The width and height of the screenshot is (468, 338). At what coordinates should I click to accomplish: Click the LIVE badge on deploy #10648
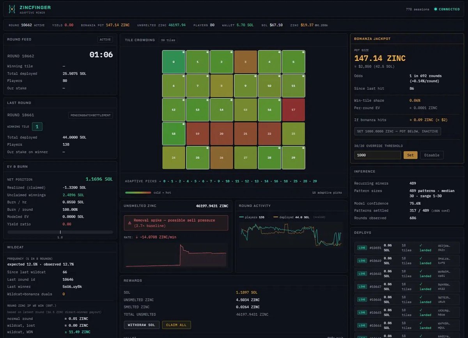pyautogui.click(x=362, y=274)
